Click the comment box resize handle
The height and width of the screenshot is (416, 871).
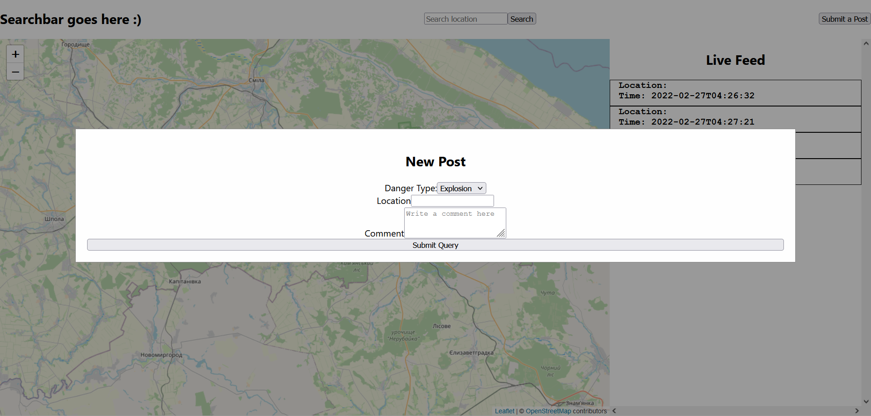(x=502, y=234)
